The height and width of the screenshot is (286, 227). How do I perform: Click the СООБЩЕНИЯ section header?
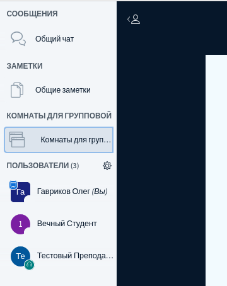point(32,14)
